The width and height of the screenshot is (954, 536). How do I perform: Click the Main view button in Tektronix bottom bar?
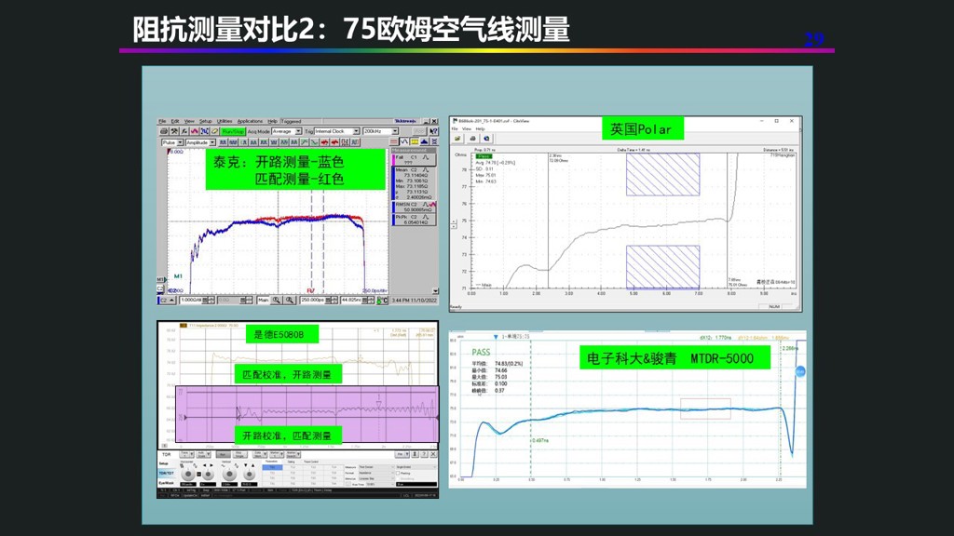pyautogui.click(x=264, y=301)
